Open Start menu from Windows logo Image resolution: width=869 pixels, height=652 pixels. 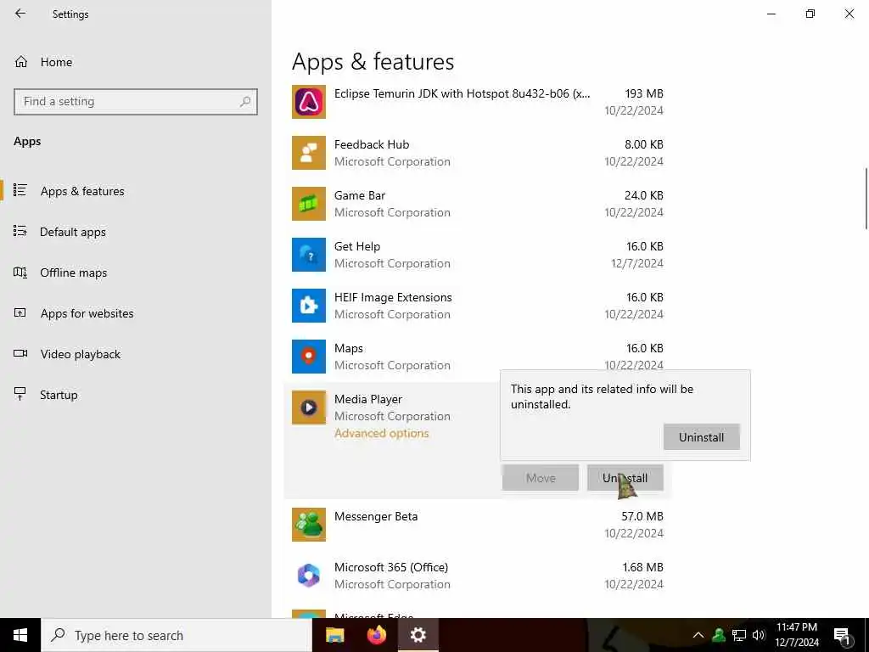(20, 635)
